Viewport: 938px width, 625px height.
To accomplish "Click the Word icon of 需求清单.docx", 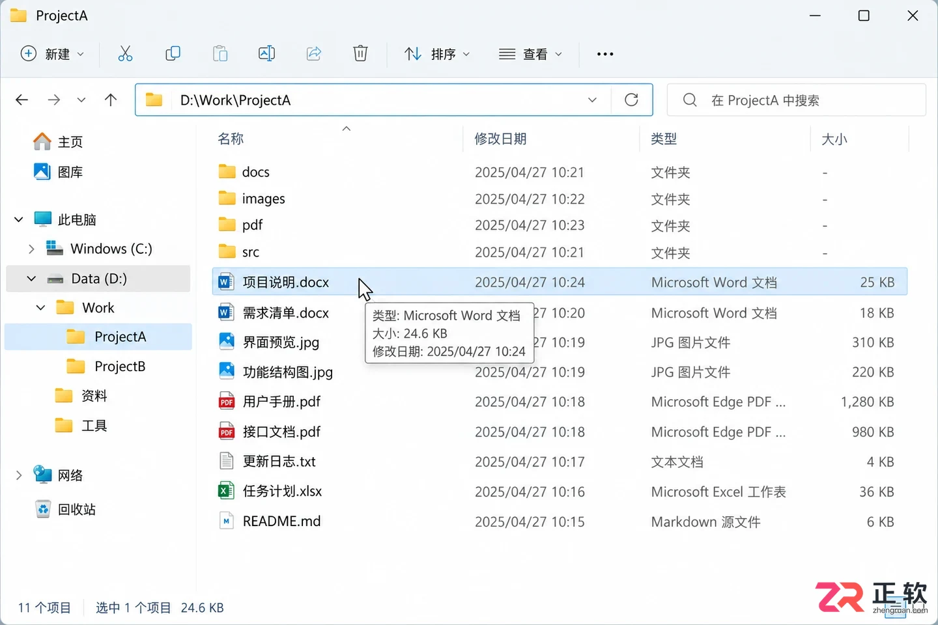I will pyautogui.click(x=225, y=312).
